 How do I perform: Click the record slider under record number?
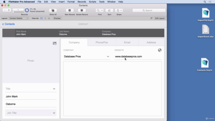pos(18,12)
